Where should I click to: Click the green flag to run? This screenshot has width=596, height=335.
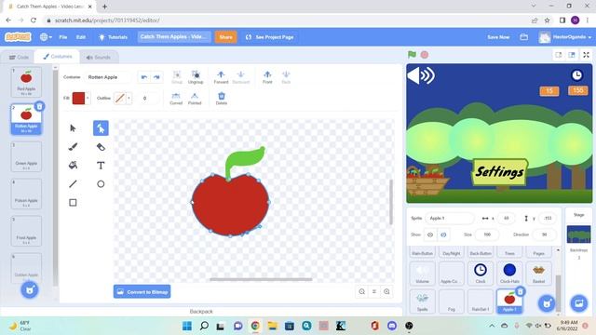[412, 55]
